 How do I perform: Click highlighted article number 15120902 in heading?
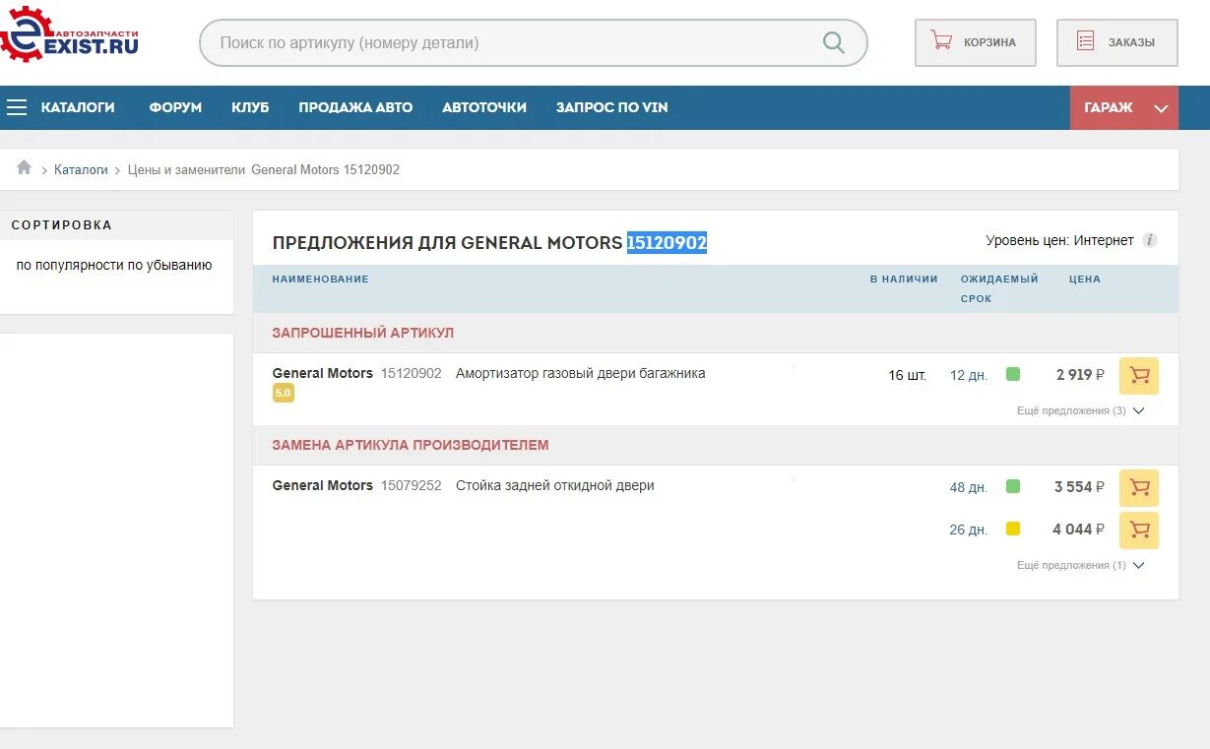668,242
